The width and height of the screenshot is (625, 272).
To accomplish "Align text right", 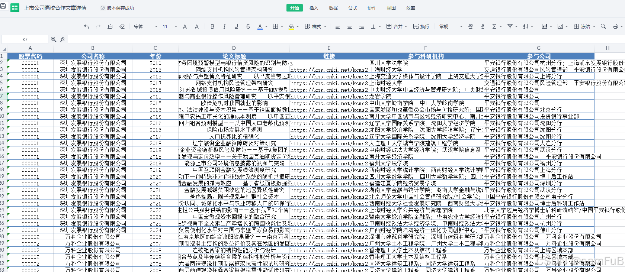I will pos(362,26).
